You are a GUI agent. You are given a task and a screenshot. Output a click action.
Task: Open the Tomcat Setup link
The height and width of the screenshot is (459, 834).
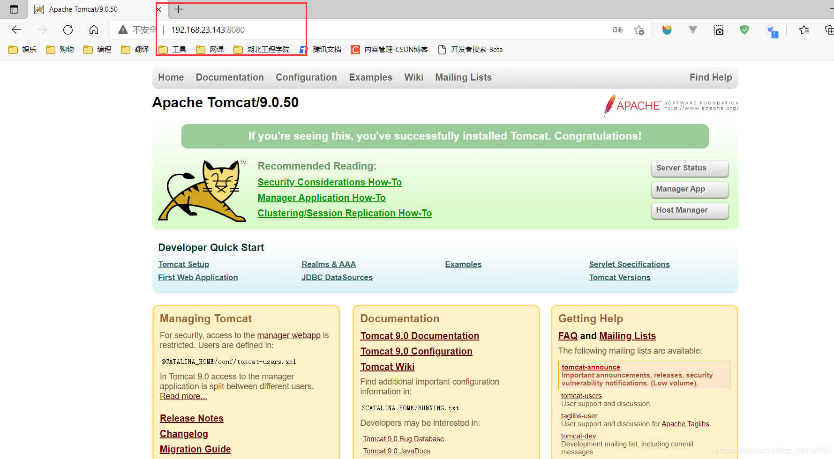point(184,264)
